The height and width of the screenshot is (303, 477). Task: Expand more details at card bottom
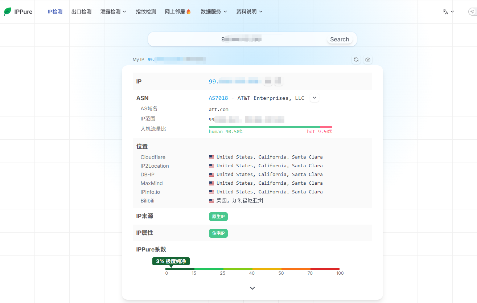pyautogui.click(x=252, y=288)
